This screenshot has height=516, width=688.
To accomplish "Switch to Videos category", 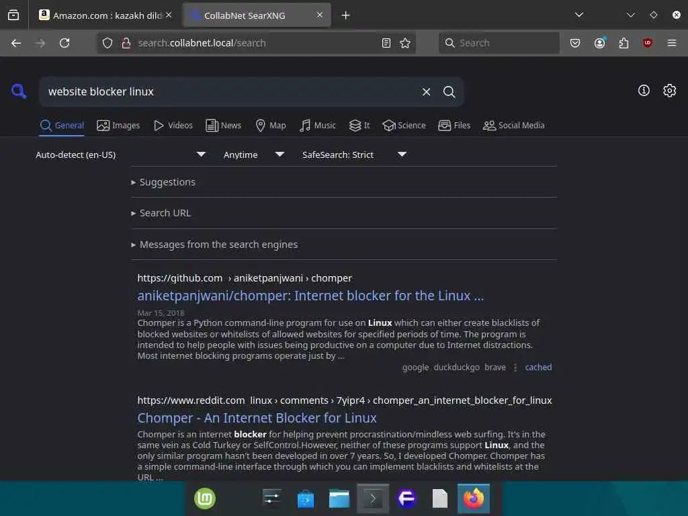I will coord(173,126).
